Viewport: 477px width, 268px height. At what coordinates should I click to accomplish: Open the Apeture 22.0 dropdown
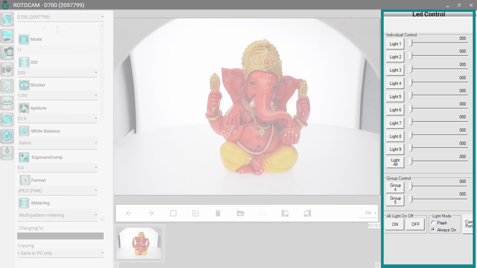coord(57,119)
